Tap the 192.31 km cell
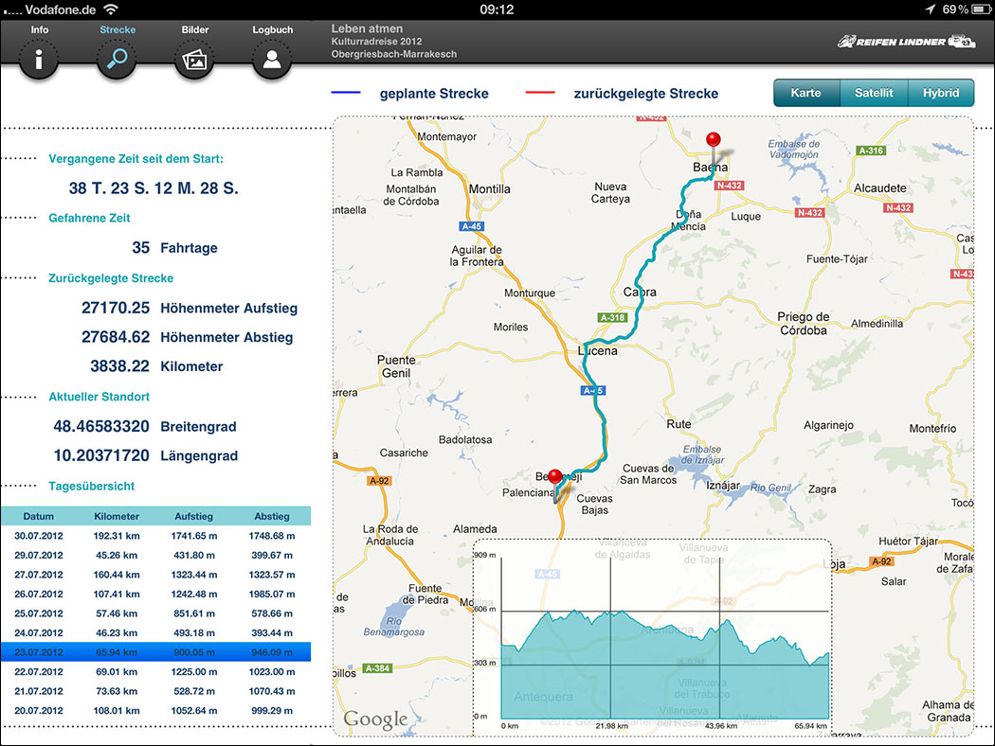Viewport: 995px width, 746px height. coord(117,536)
